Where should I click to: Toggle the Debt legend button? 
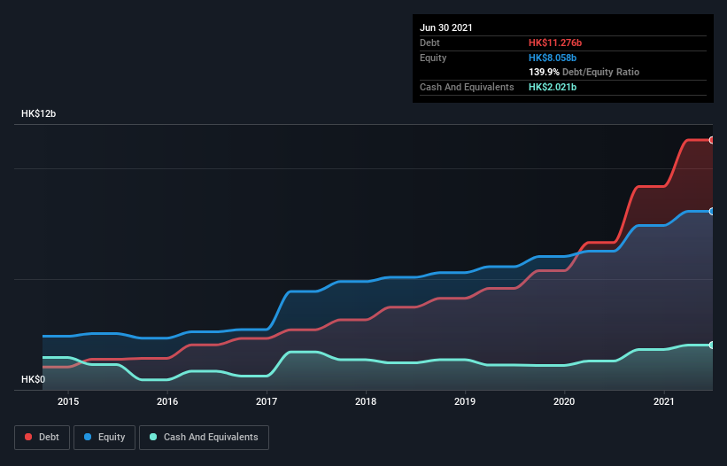tap(42, 438)
